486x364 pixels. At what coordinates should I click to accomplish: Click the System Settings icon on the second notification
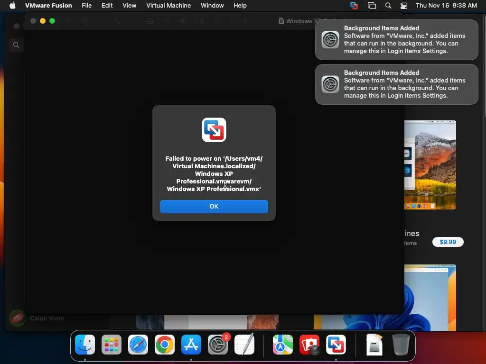(x=330, y=84)
